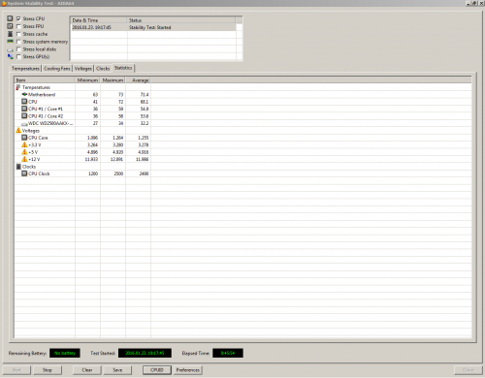Open the Cooling Fans tab

pyautogui.click(x=57, y=69)
